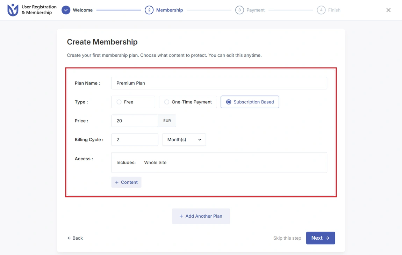This screenshot has width=402, height=255.
Task: Click the step 2 Membership circle icon
Action: pos(149,10)
